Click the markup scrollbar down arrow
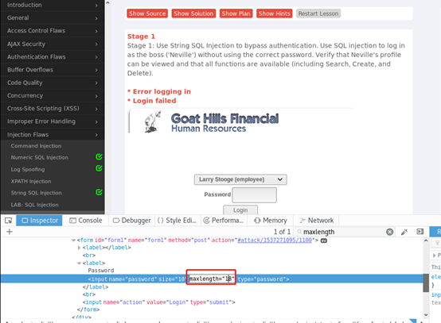The image size is (441, 323). (x=426, y=314)
